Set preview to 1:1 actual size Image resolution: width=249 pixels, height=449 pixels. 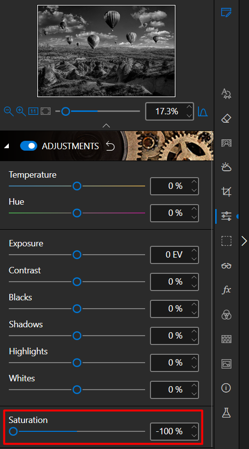coord(33,111)
